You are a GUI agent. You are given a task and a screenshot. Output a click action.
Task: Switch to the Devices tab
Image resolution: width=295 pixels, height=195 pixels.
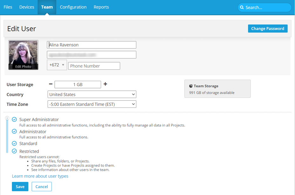27,7
